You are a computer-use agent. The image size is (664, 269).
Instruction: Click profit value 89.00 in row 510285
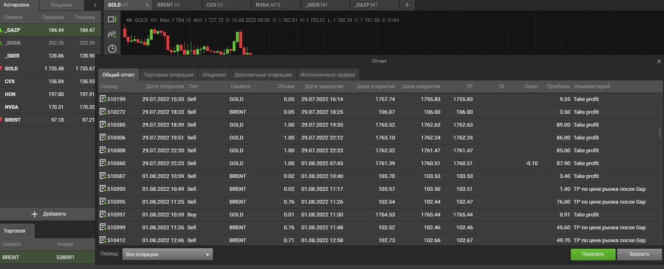point(562,125)
